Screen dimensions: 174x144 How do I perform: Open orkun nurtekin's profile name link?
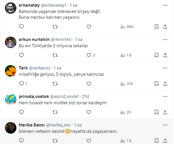coord(34,39)
